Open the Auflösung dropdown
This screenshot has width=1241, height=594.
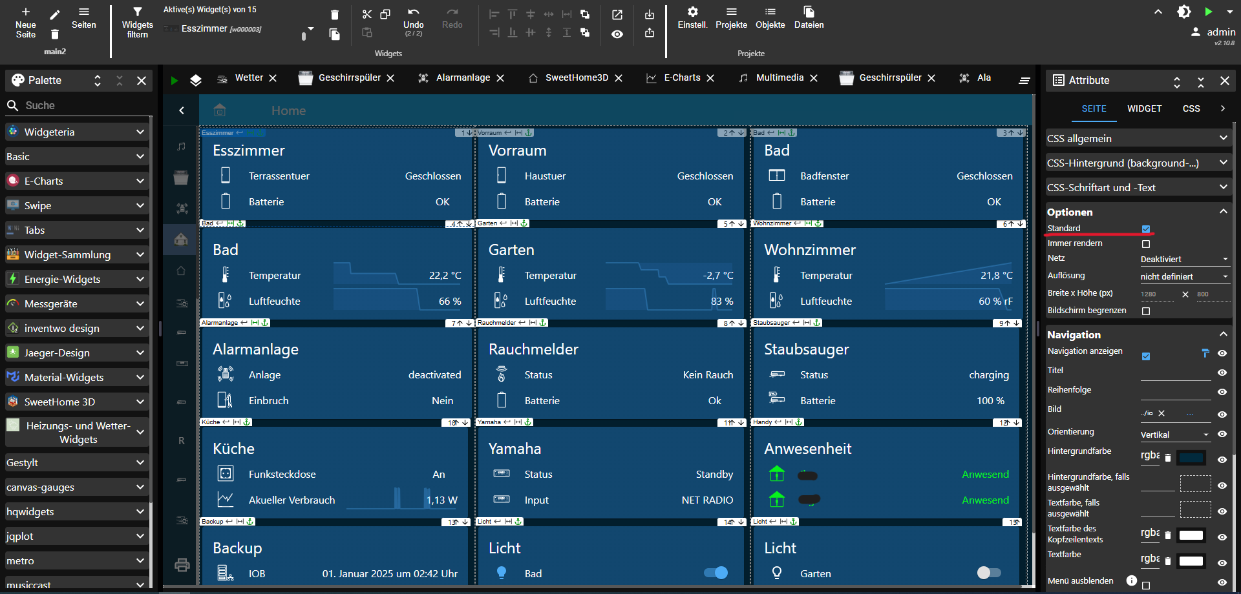tap(1185, 276)
